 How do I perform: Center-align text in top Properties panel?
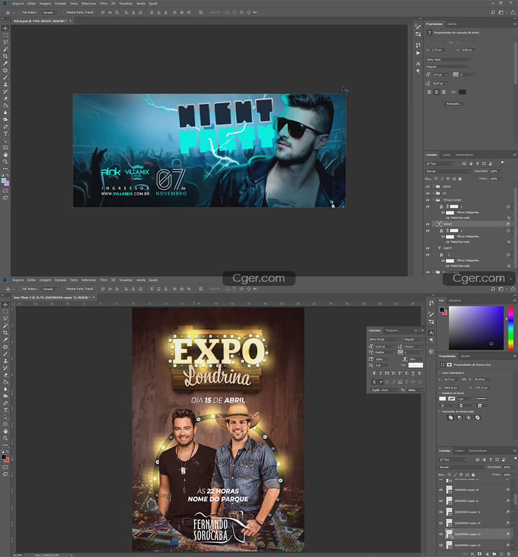pyautogui.click(x=436, y=92)
